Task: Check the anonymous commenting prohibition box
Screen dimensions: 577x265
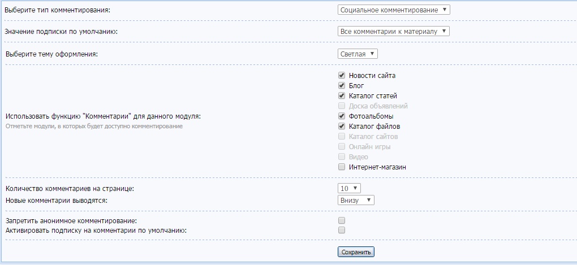Action: point(342,220)
